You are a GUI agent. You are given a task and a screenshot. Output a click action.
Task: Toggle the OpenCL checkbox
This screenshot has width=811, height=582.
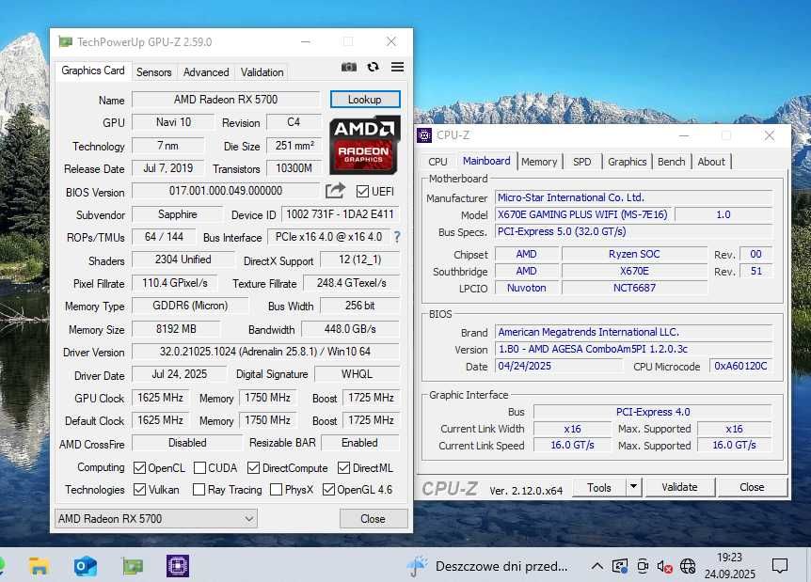pos(139,468)
